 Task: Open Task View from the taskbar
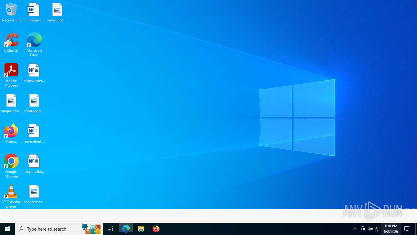[x=110, y=229]
